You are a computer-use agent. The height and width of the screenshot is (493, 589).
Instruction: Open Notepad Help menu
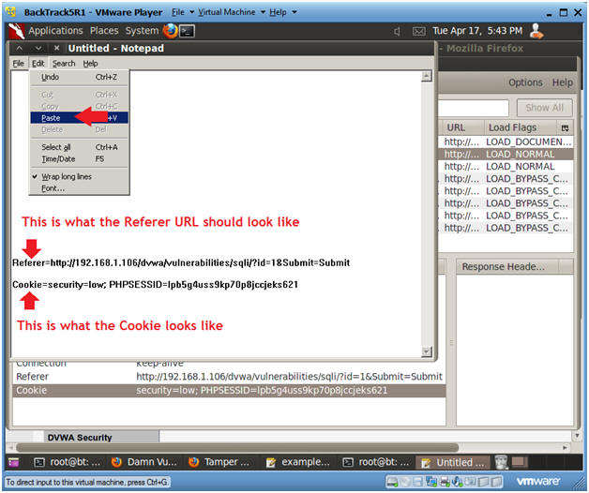(x=91, y=64)
